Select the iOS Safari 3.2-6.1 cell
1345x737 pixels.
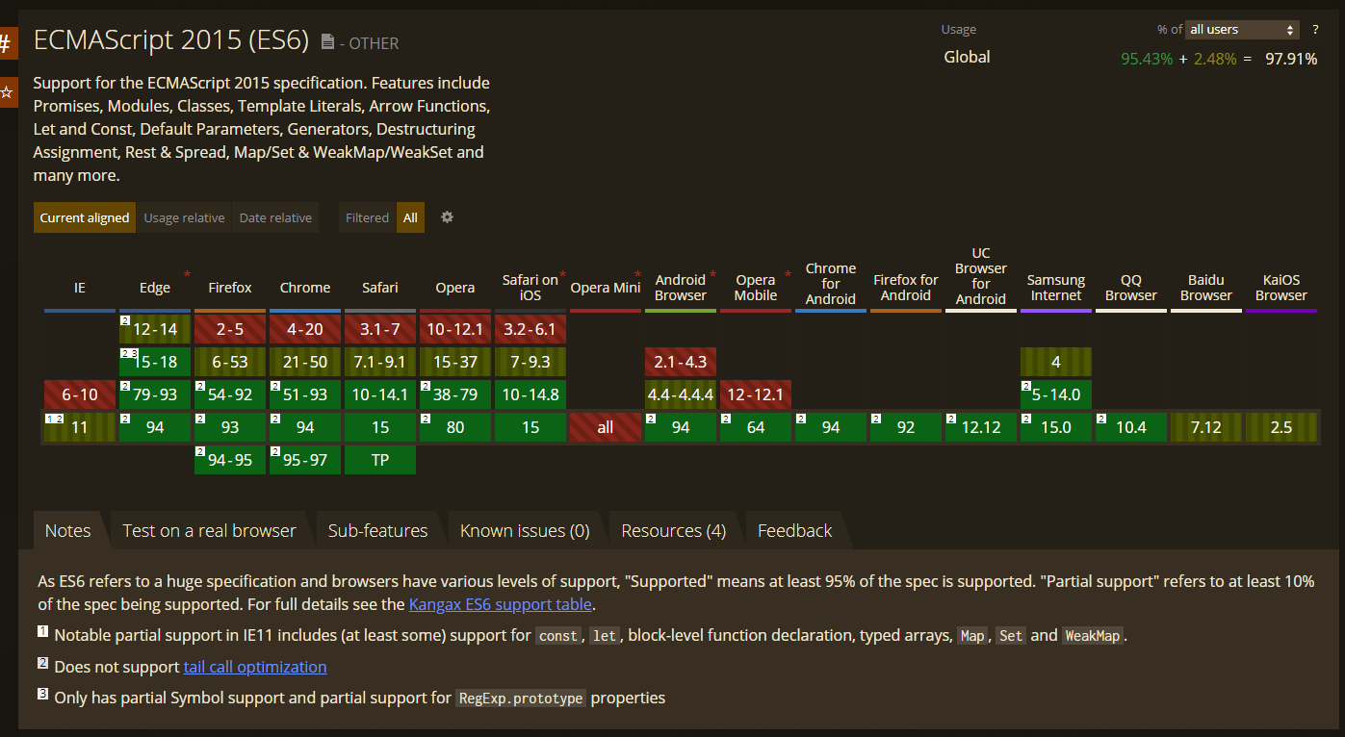click(x=530, y=329)
